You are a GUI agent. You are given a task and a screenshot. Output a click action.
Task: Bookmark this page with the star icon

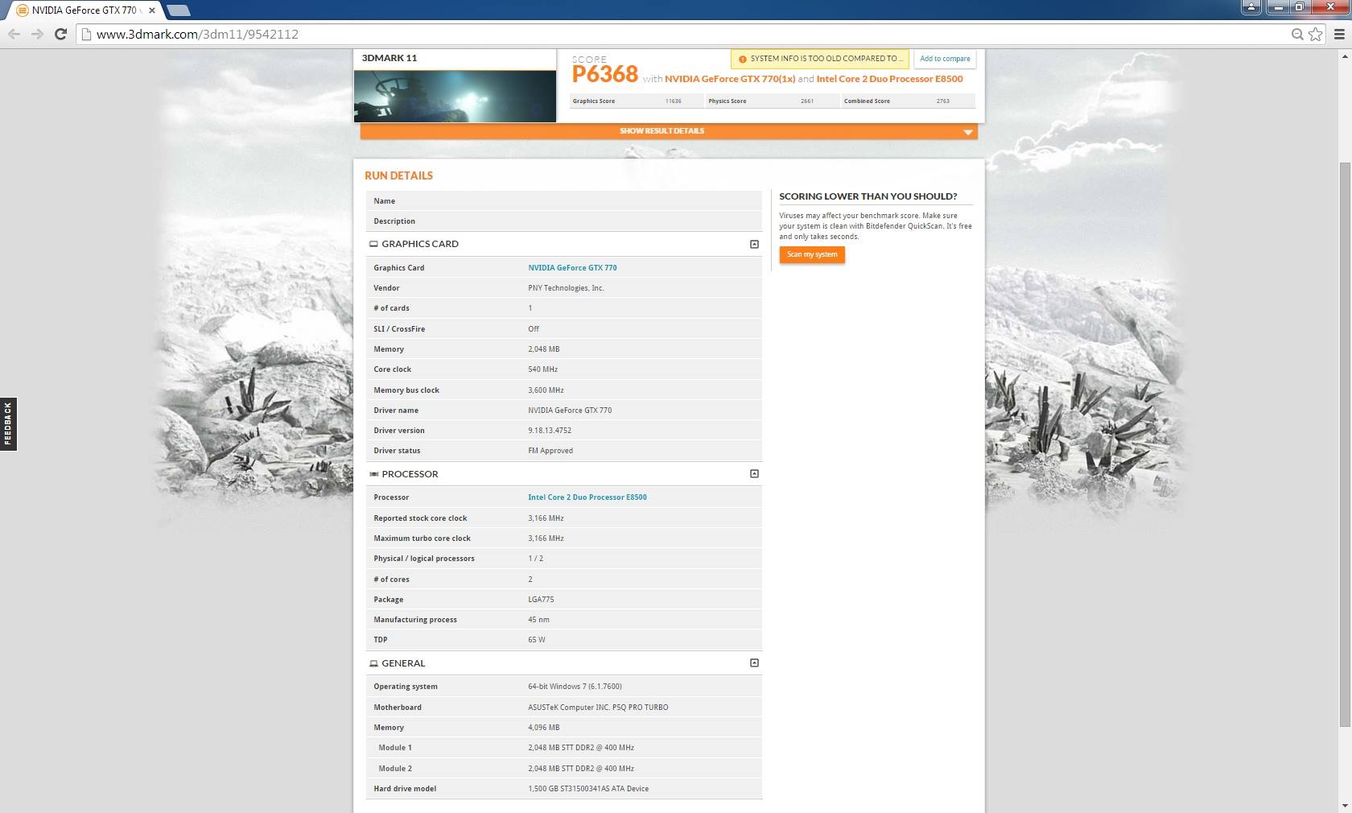click(1315, 34)
